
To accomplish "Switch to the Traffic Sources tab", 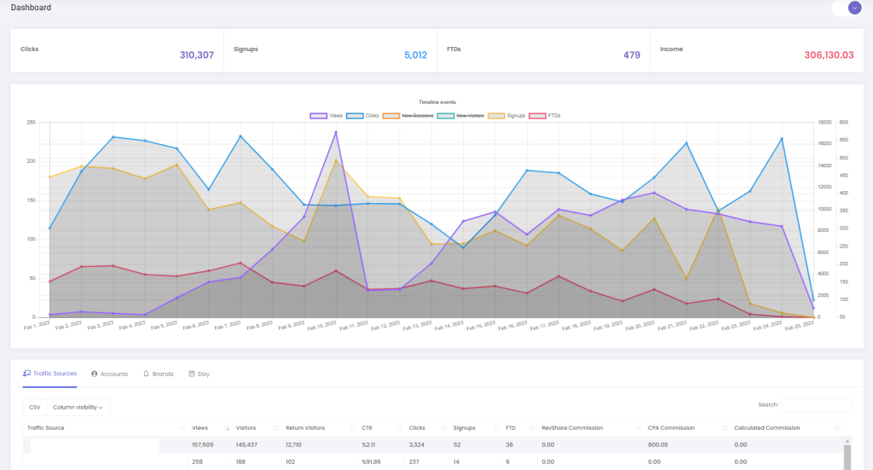I will 49,374.
